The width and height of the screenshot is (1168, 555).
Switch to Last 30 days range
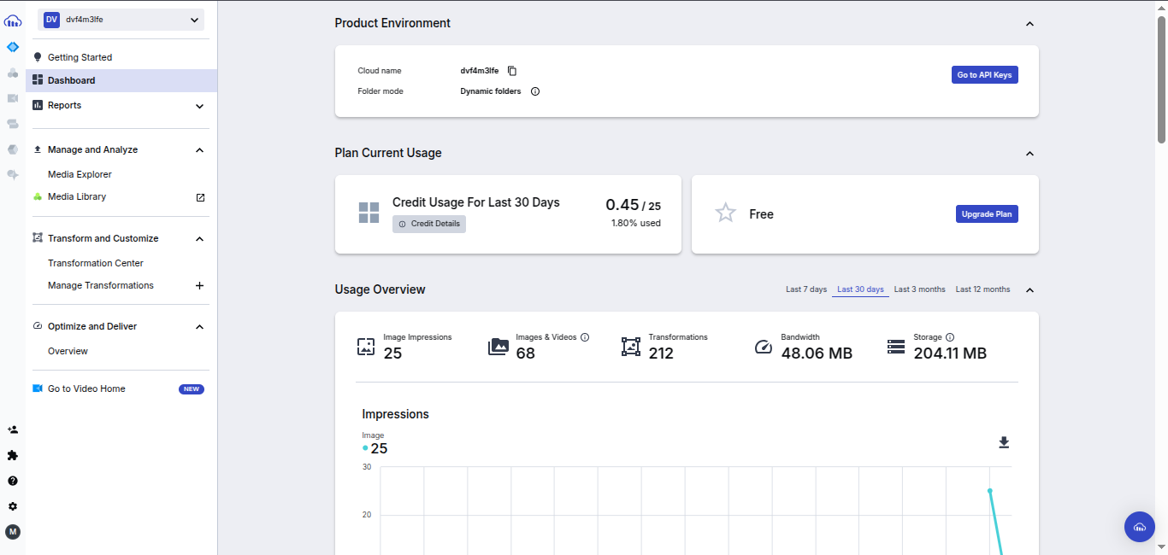860,289
